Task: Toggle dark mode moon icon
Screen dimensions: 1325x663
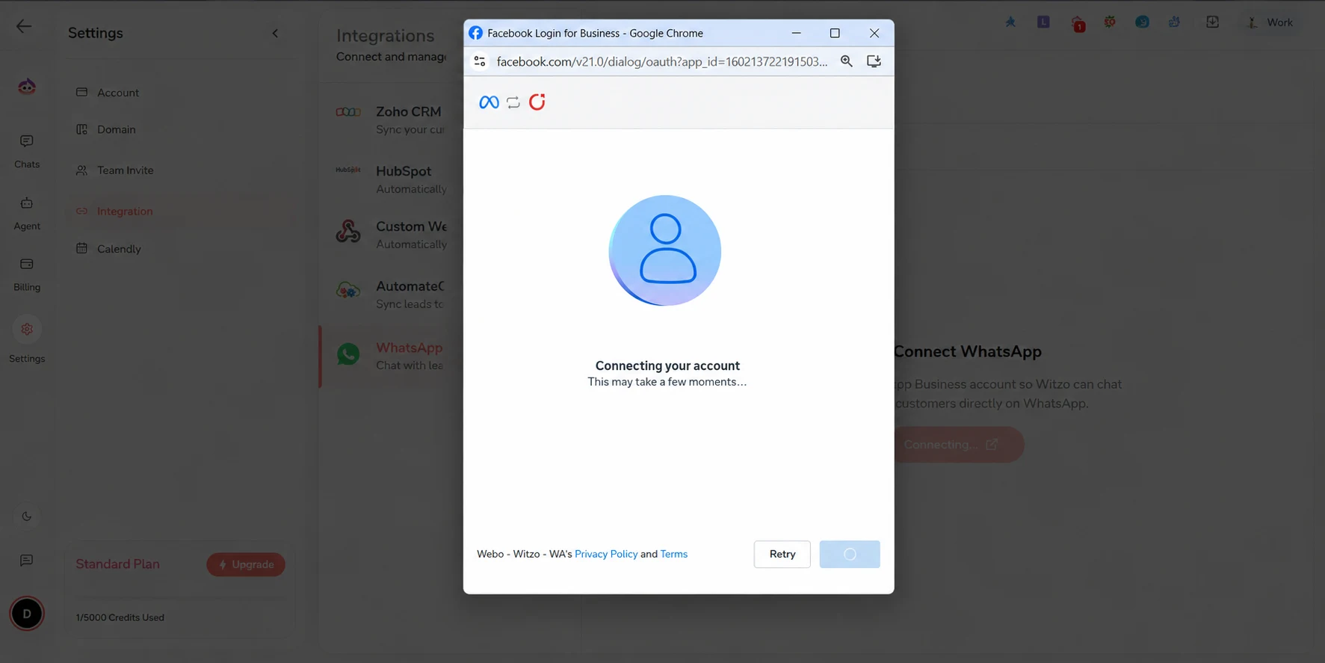Action: pos(27,516)
